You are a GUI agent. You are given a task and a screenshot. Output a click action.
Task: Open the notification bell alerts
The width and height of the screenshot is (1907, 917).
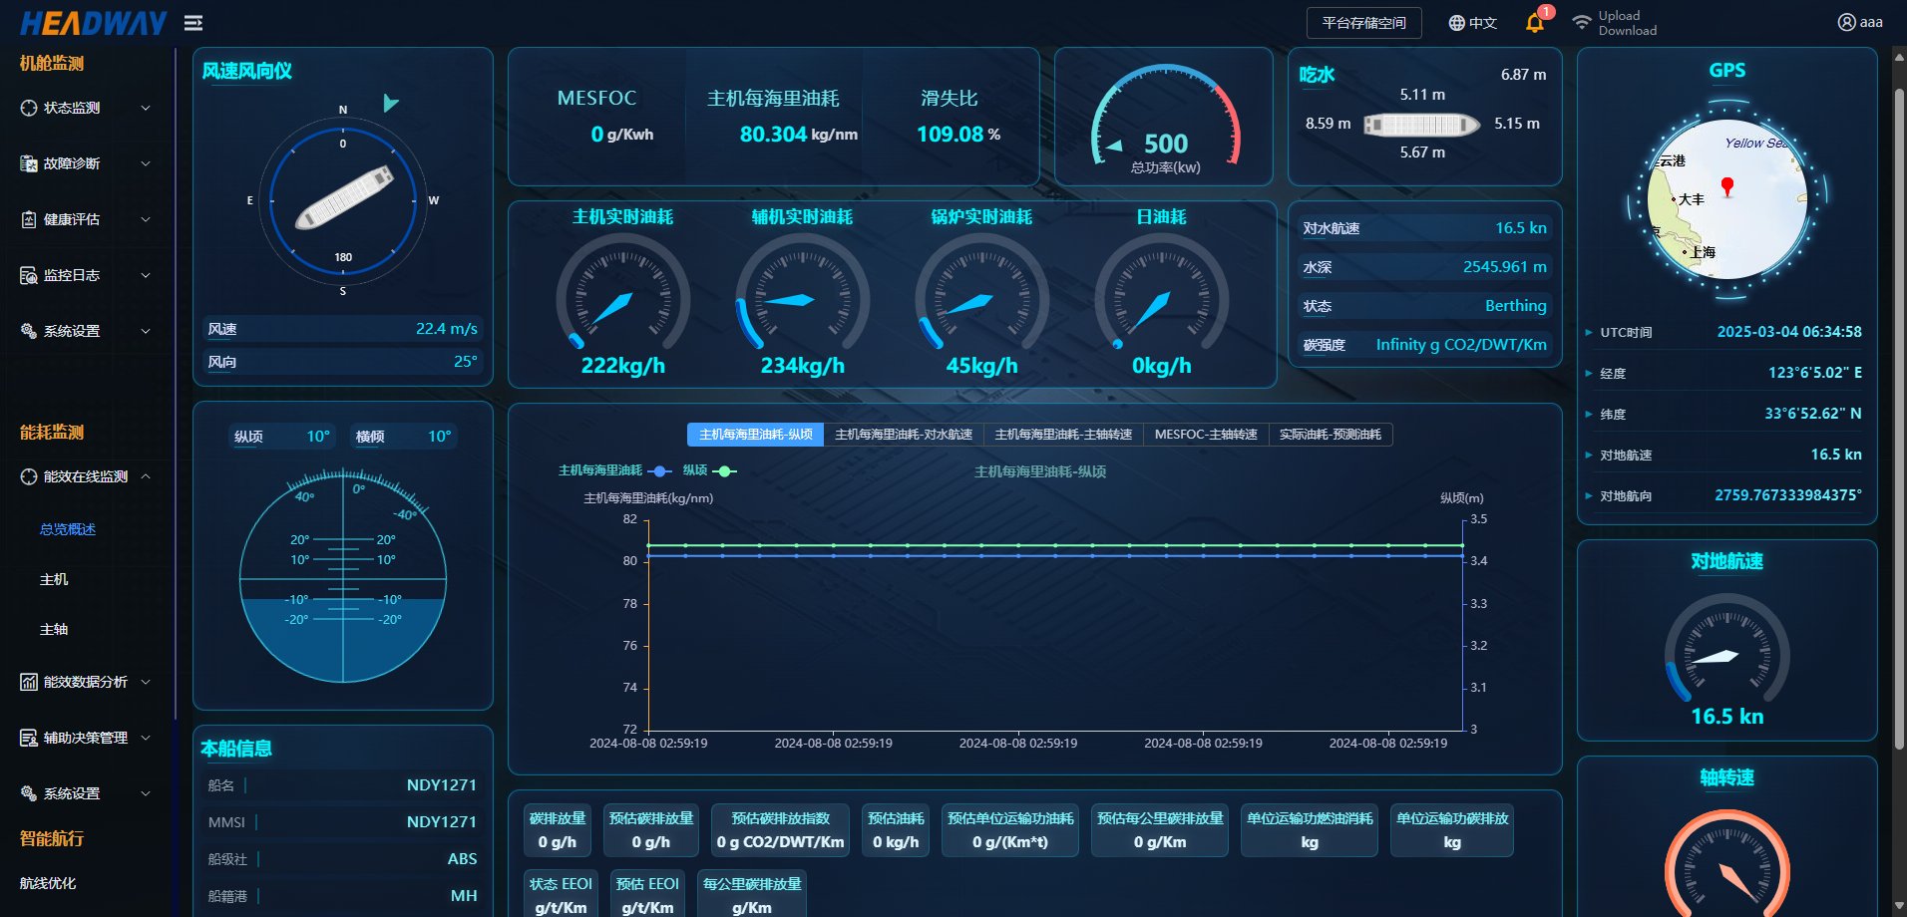pos(1534,23)
